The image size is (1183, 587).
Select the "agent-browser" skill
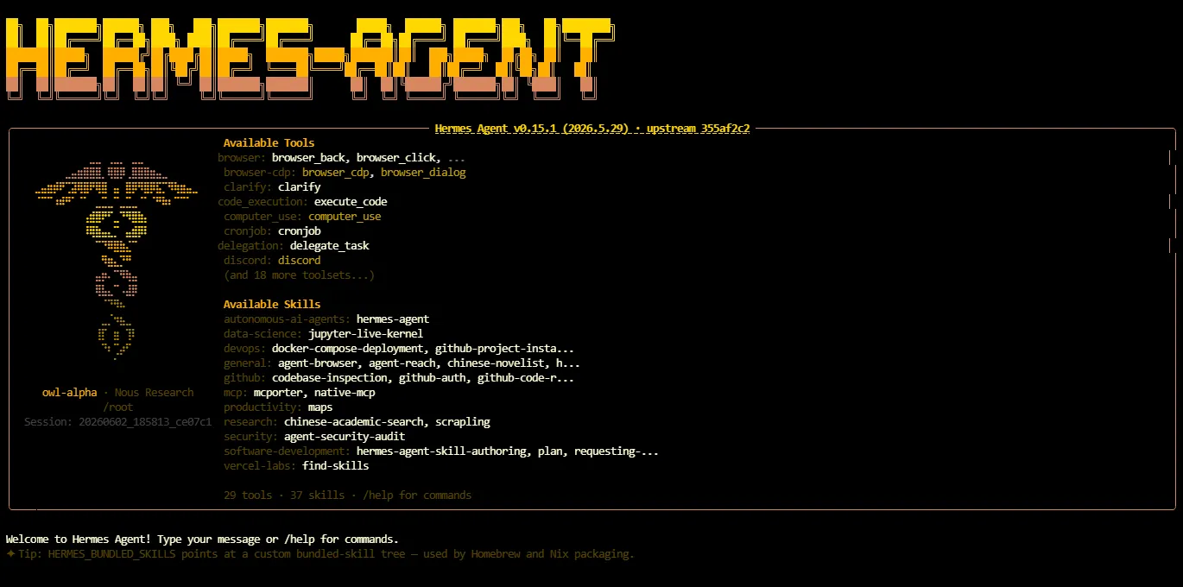(317, 363)
